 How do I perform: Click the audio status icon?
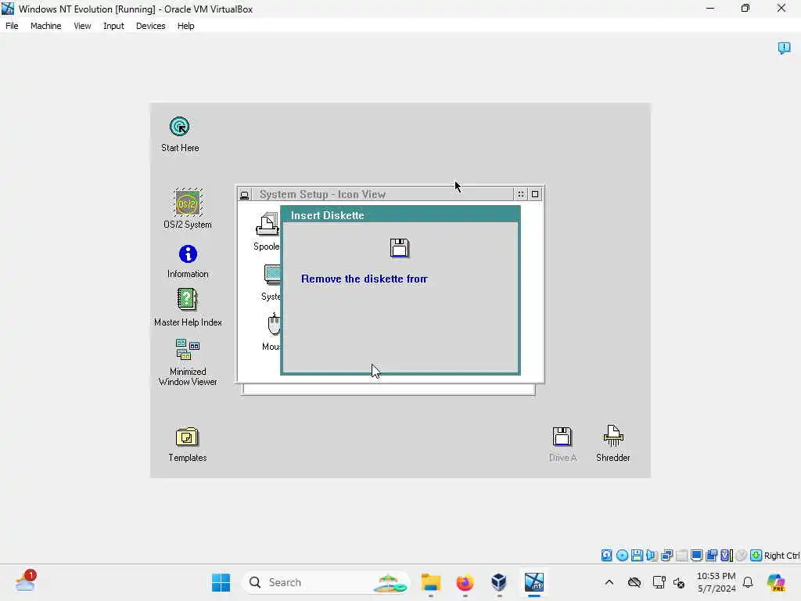click(x=652, y=555)
